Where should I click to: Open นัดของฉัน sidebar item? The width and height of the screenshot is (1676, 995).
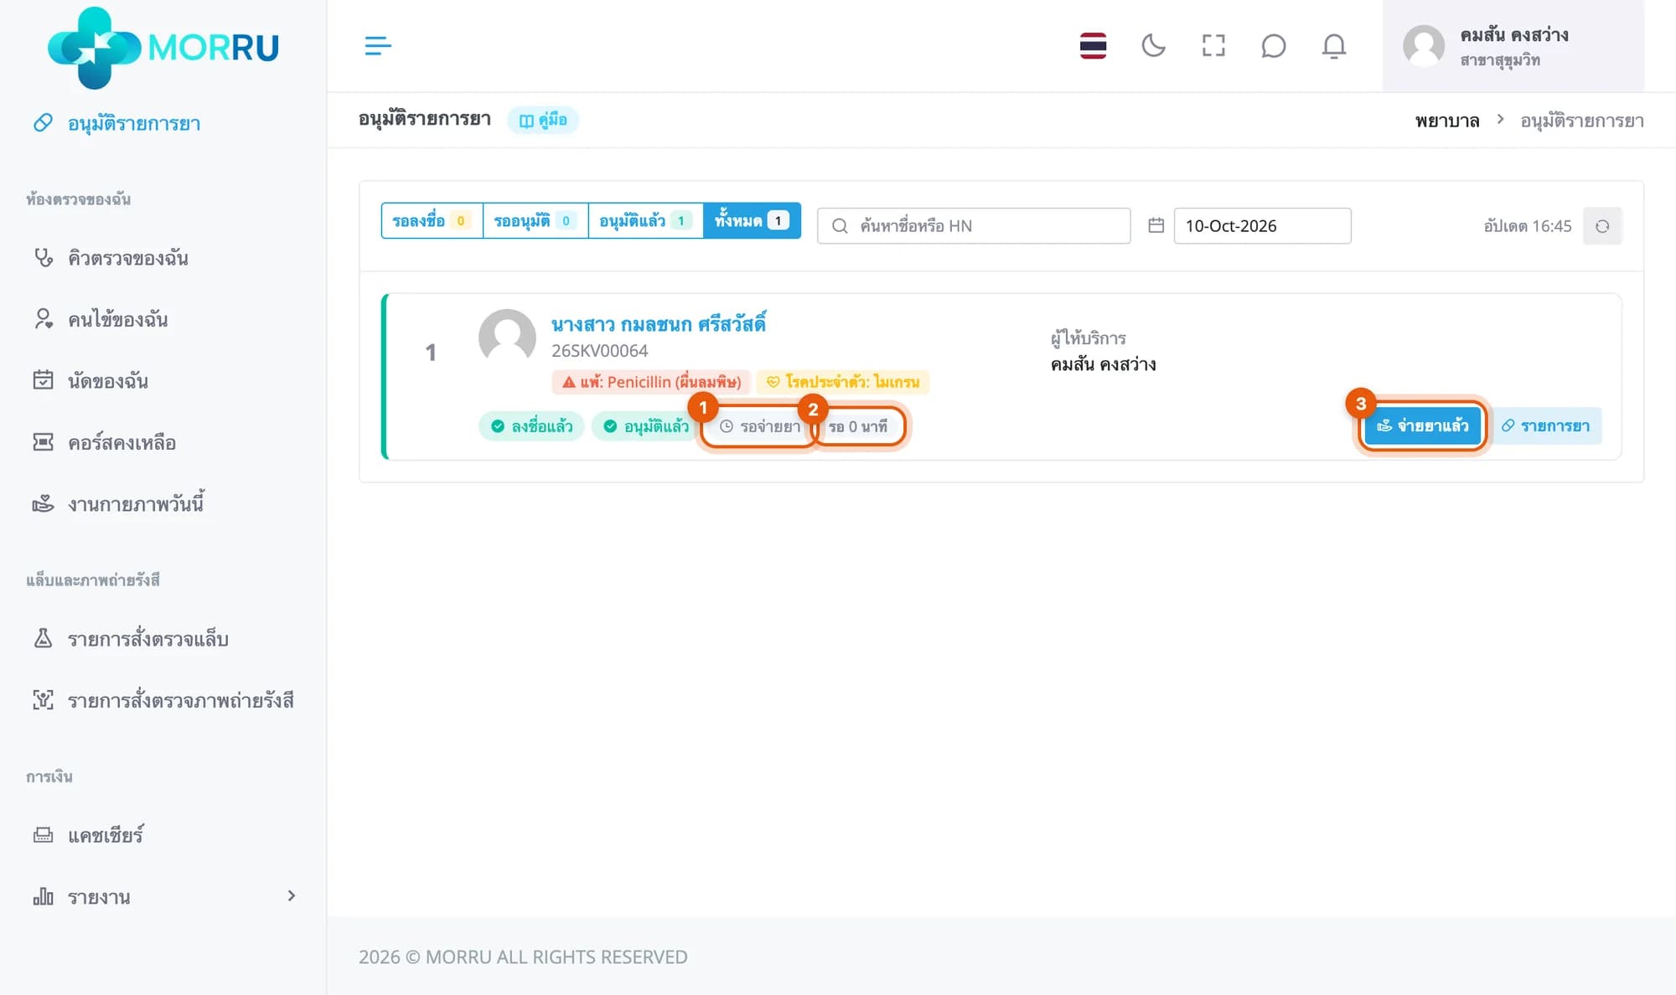pyautogui.click(x=91, y=380)
